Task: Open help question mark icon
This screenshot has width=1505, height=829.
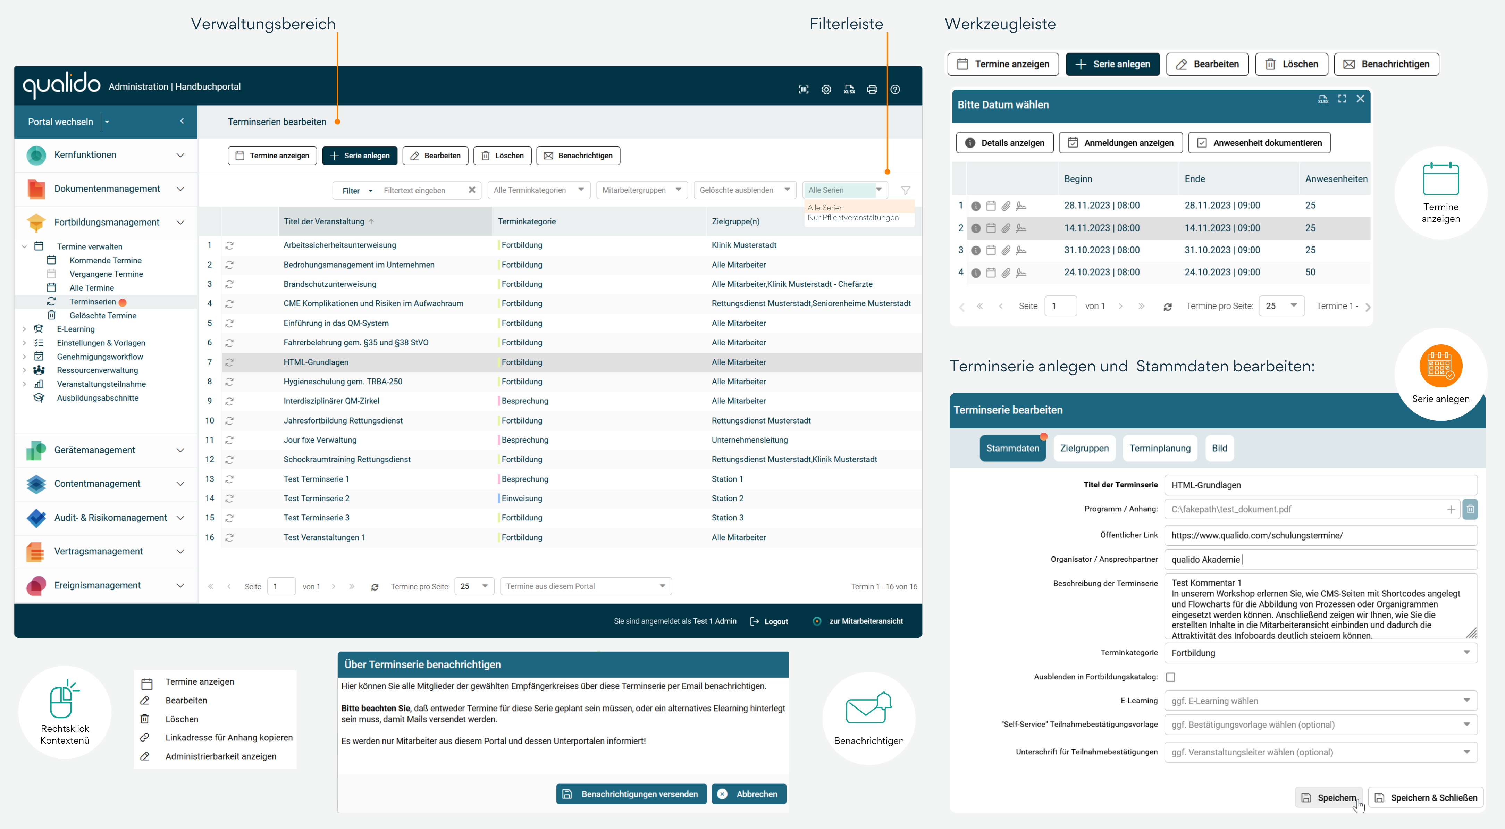Action: click(895, 89)
